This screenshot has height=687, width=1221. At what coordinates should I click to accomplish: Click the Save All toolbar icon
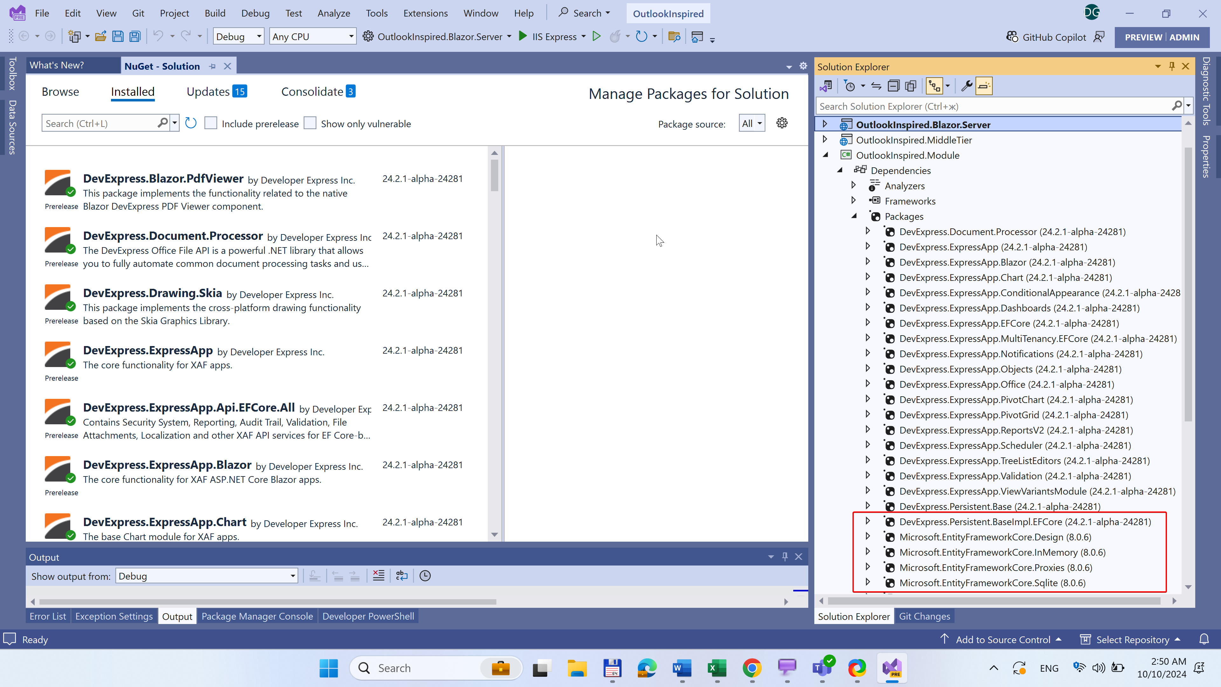coord(135,37)
